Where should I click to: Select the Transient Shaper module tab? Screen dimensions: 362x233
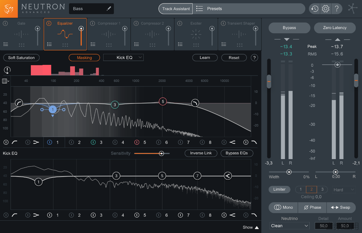pyautogui.click(x=240, y=34)
